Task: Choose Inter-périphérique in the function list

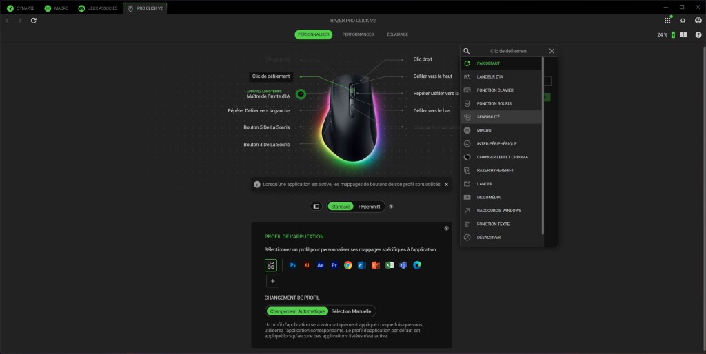Action: [501, 143]
